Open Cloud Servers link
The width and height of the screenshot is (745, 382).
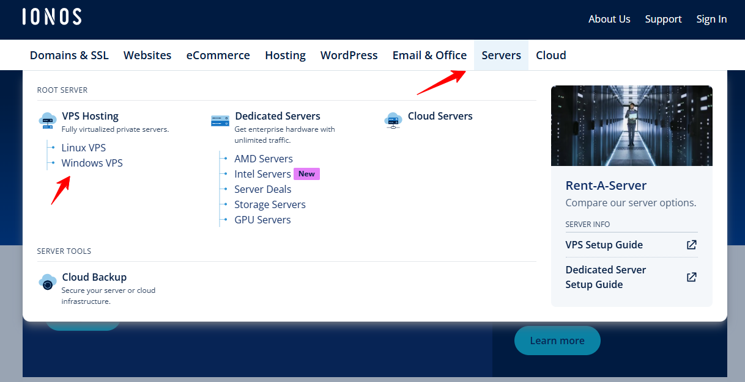click(x=440, y=116)
